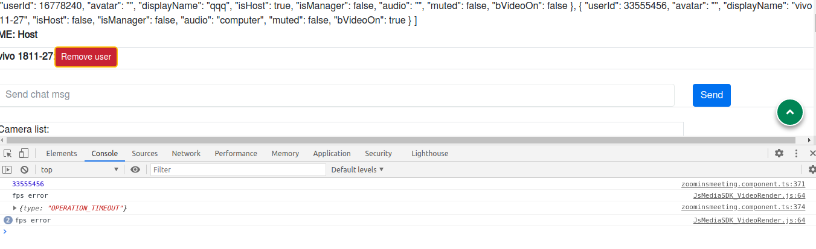
Task: Clear the console with the ban icon
Action: click(25, 170)
